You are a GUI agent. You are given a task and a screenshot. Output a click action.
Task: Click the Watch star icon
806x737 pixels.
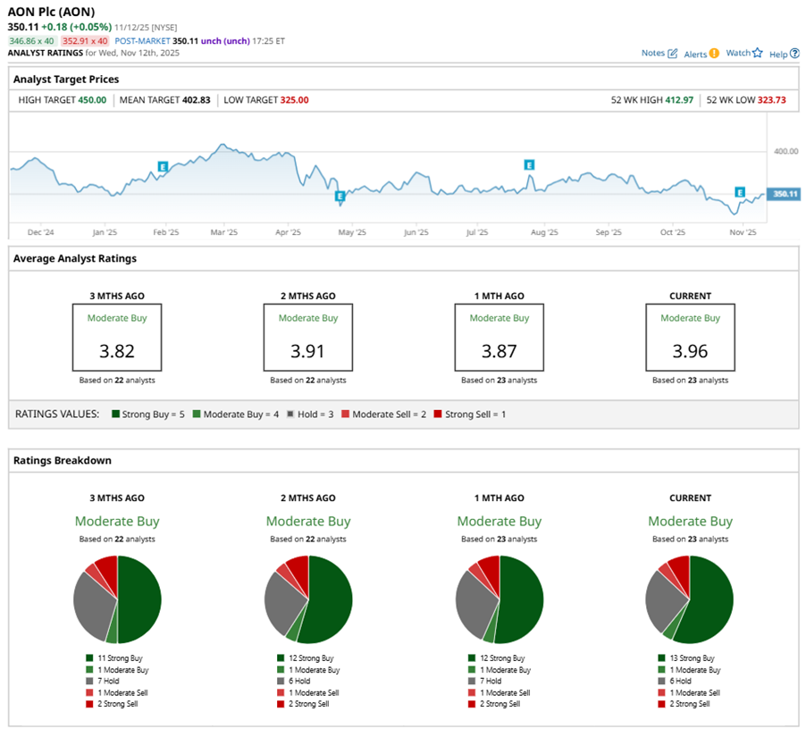[x=758, y=54]
